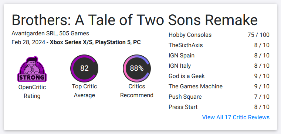Click the 82 Top Critic Average circle

tap(84, 68)
